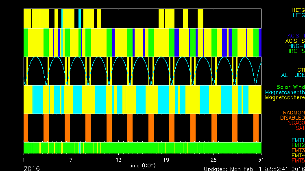Select the CTI legend label

[300, 70]
